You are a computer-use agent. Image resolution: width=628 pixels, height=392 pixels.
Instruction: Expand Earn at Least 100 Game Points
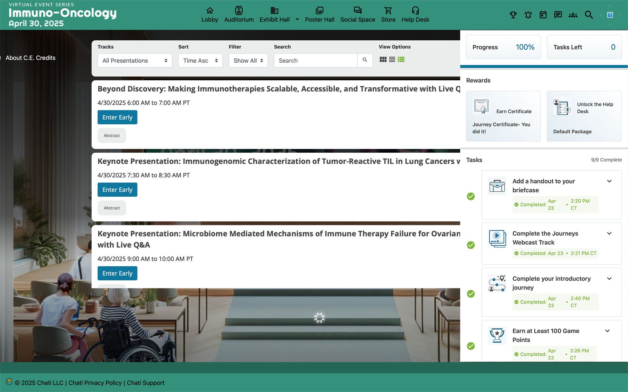pos(607,331)
